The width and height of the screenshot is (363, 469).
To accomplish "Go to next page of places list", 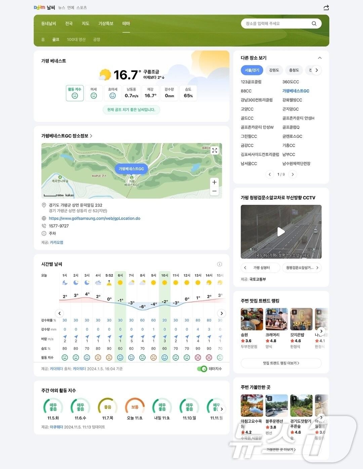I will 293,174.
